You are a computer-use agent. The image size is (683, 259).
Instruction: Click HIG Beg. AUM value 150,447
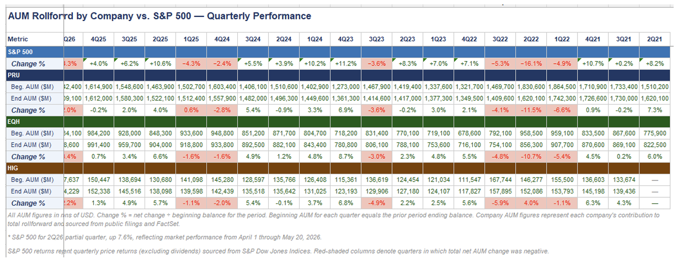click(98, 180)
